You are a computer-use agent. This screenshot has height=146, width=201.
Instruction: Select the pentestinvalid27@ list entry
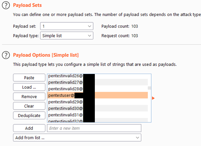click(97, 82)
